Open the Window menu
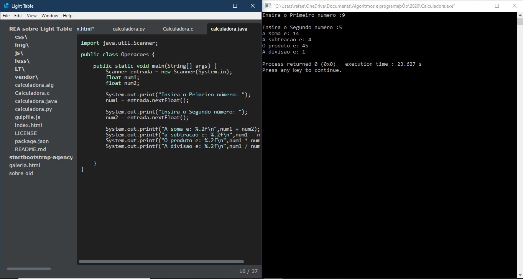Screen dimensions: 523x279 pyautogui.click(x=50, y=16)
